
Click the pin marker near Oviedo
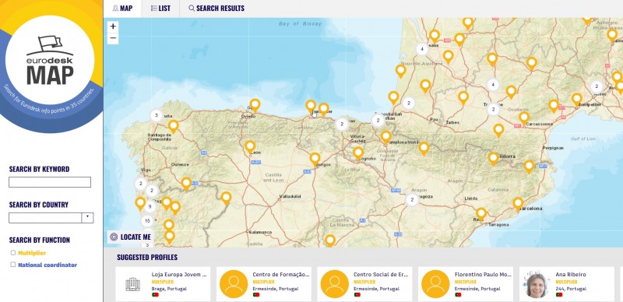[255, 105]
